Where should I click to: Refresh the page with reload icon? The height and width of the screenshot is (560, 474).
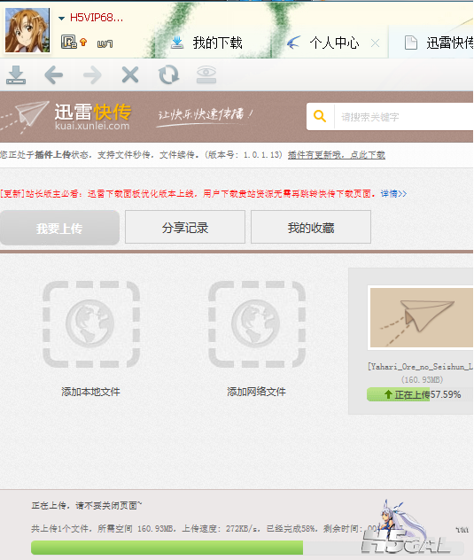(168, 74)
